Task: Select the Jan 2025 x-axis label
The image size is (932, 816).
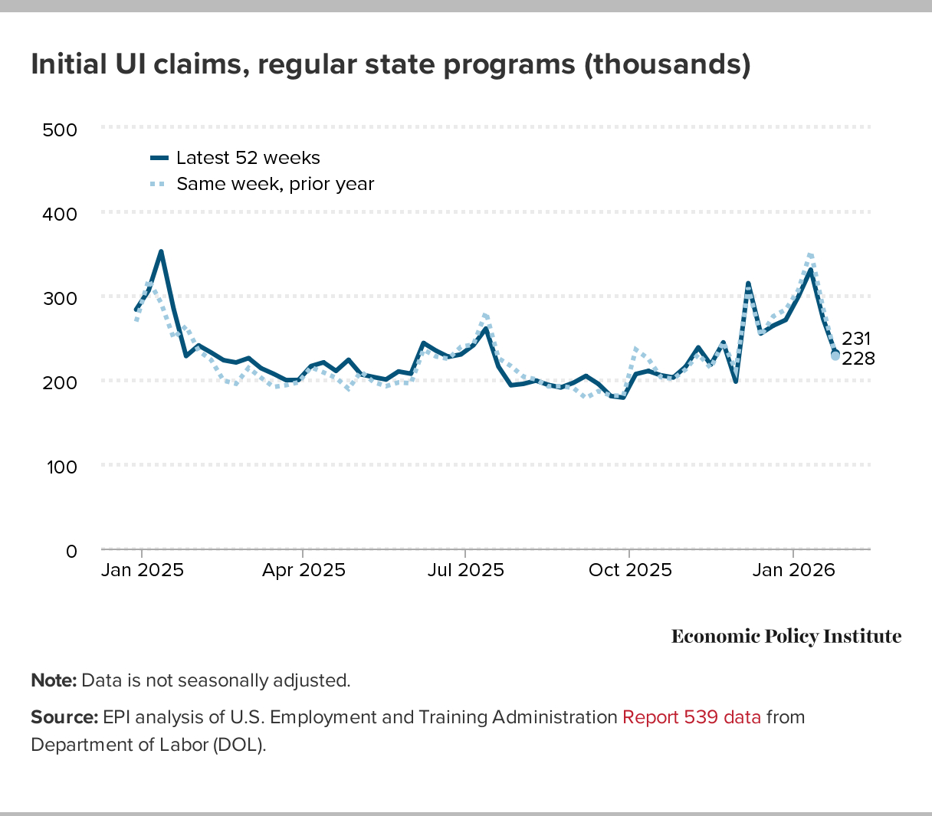Action: [143, 570]
